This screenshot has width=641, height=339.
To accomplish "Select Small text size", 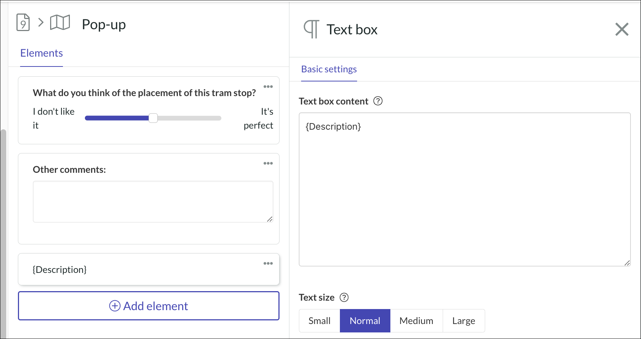I will tap(319, 320).
